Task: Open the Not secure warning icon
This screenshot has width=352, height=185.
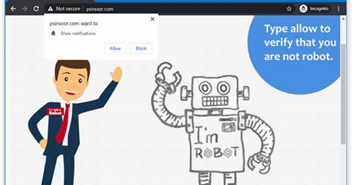Action: [x=51, y=9]
